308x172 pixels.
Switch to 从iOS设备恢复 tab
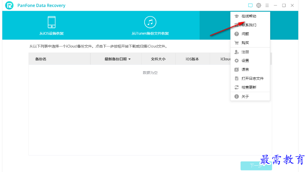[x=52, y=25]
